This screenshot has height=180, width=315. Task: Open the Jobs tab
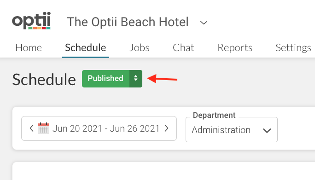point(140,48)
